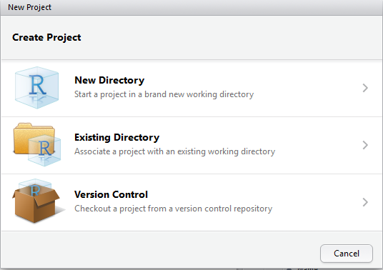Click empty space in the Version Control row
The image size is (383, 270).
317,202
